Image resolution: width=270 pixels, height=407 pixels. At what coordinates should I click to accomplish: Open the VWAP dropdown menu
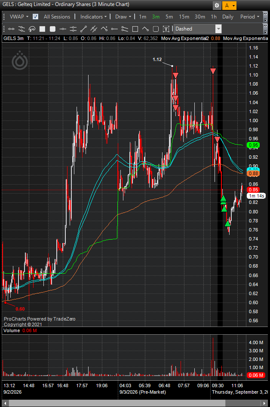(x=19, y=17)
